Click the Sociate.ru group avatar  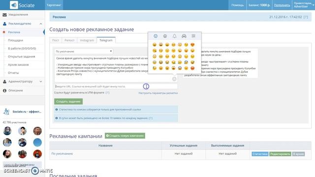pos(6,112)
